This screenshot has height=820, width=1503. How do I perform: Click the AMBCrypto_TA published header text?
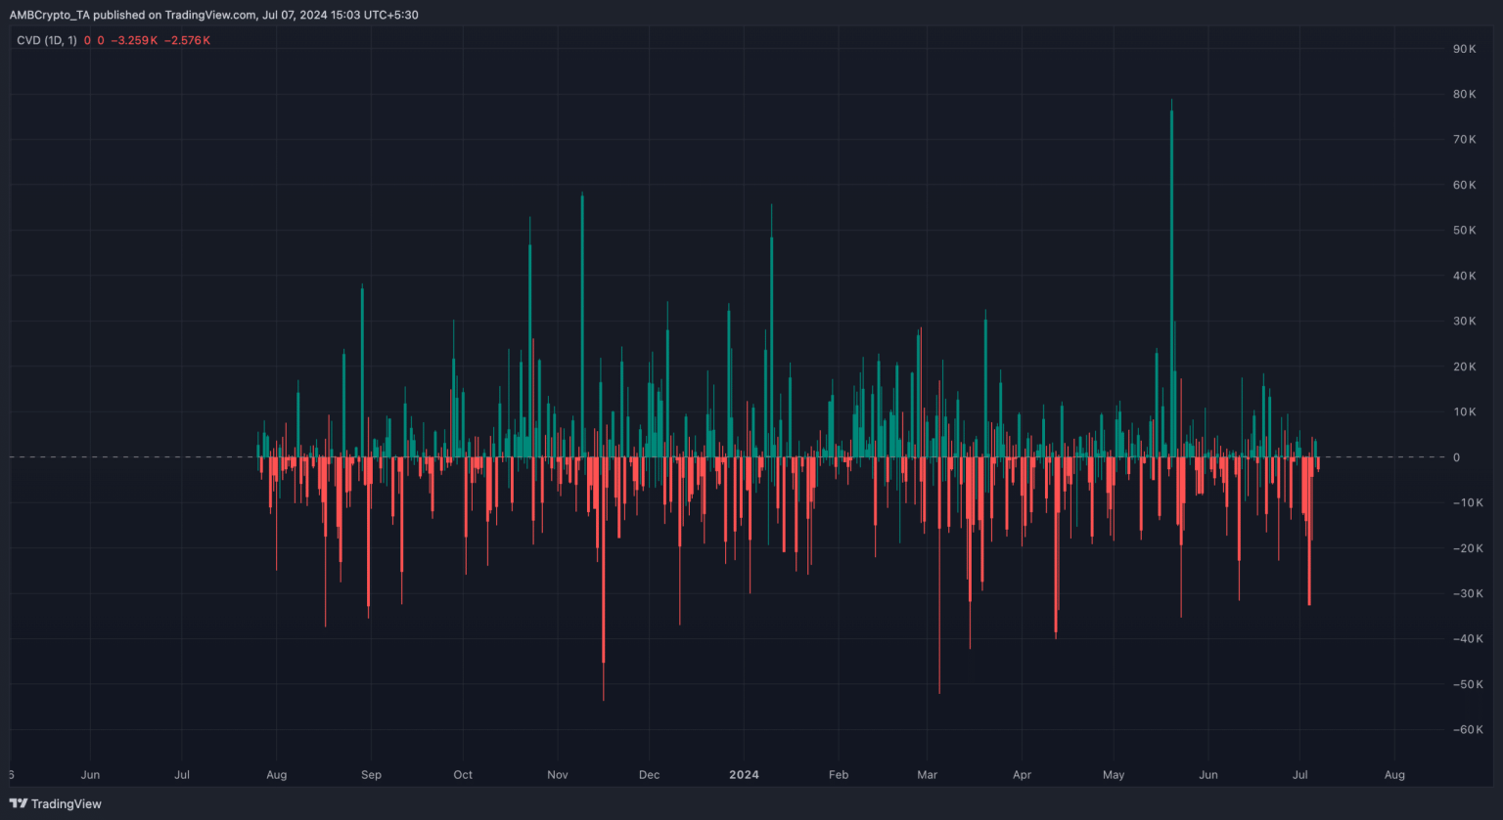(213, 15)
